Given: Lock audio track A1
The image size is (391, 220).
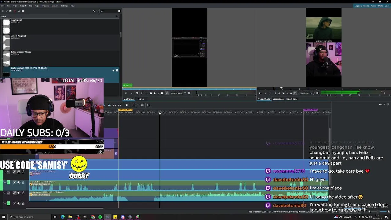Looking at the screenshot, I should [x=23, y=182].
